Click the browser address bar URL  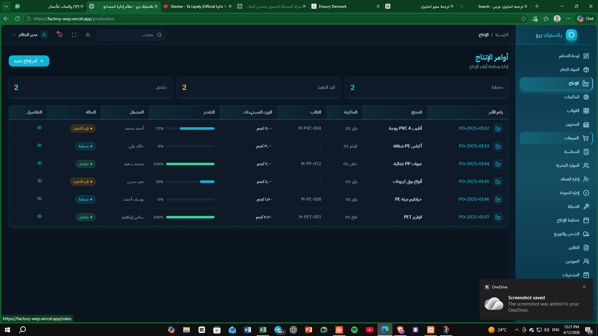point(74,19)
